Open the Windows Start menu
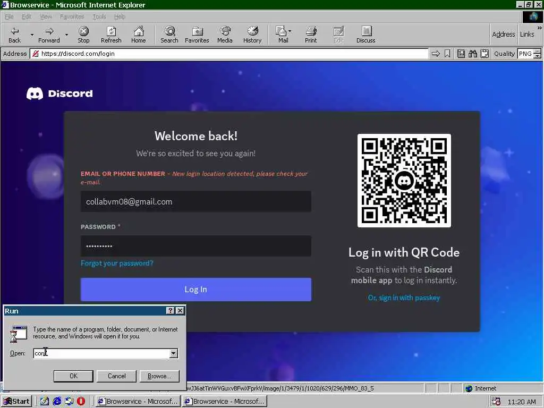Image resolution: width=544 pixels, height=408 pixels. [x=16, y=402]
